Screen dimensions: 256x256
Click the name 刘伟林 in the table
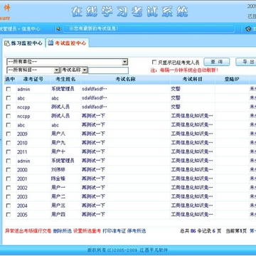[x=58, y=170]
